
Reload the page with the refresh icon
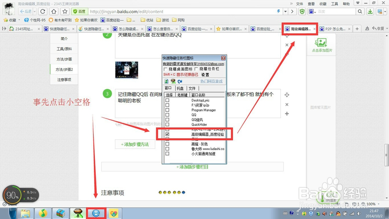tap(43, 11)
